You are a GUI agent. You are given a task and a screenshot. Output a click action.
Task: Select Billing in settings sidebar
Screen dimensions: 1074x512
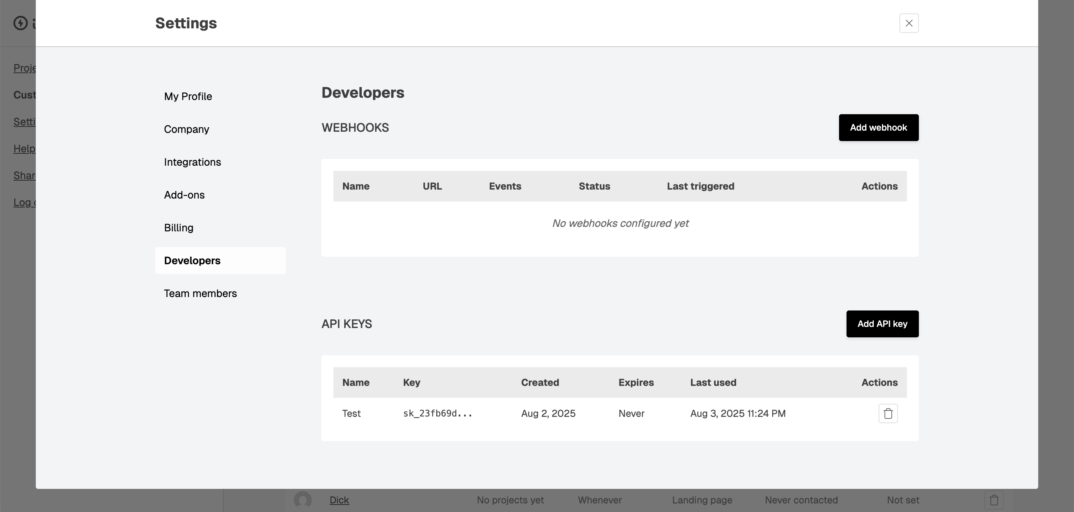tap(179, 228)
